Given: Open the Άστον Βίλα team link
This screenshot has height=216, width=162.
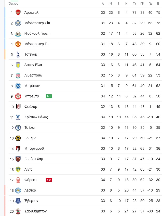Looking at the screenshot, I should (33, 65).
